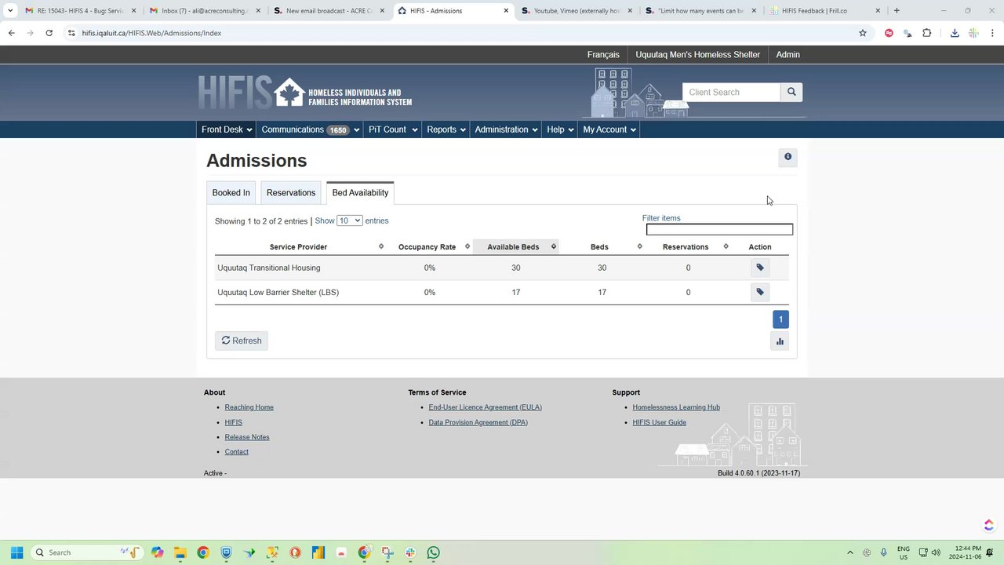Click the Uquutaq Men's Homeless Shelter link

click(x=698, y=55)
